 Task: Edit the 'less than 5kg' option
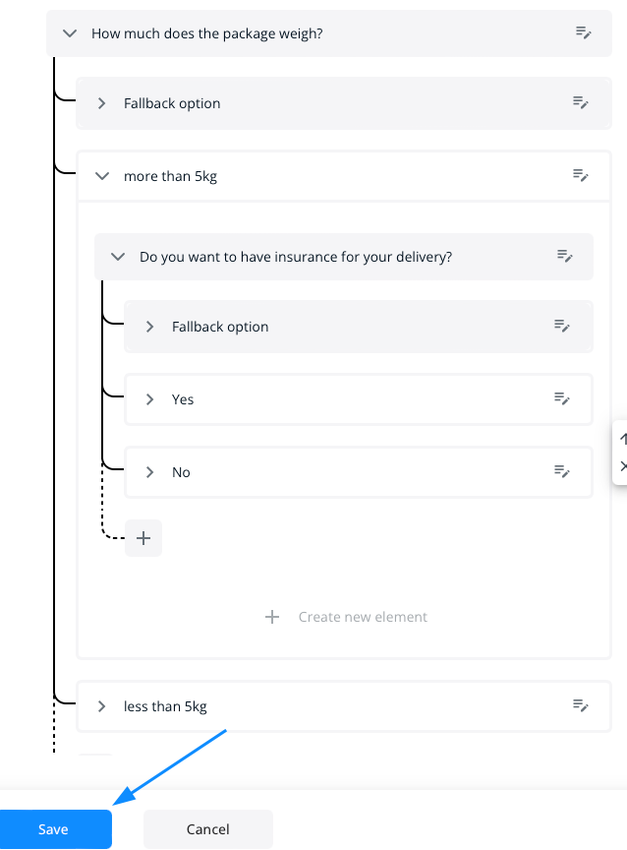coord(581,705)
